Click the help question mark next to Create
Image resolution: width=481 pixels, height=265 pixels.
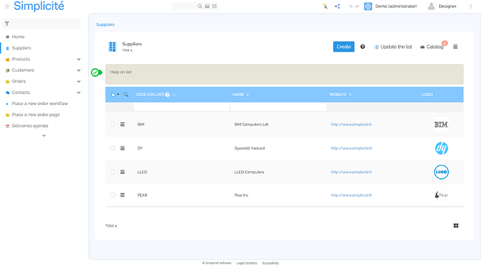click(x=362, y=47)
